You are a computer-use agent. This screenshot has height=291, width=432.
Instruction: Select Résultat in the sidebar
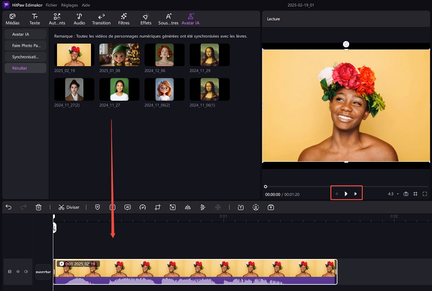pos(25,68)
